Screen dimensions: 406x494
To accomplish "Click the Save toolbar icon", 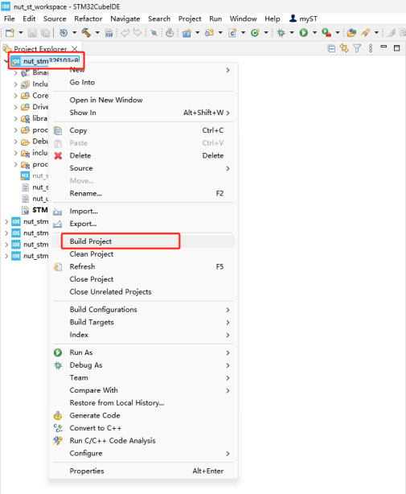I will click(x=32, y=33).
